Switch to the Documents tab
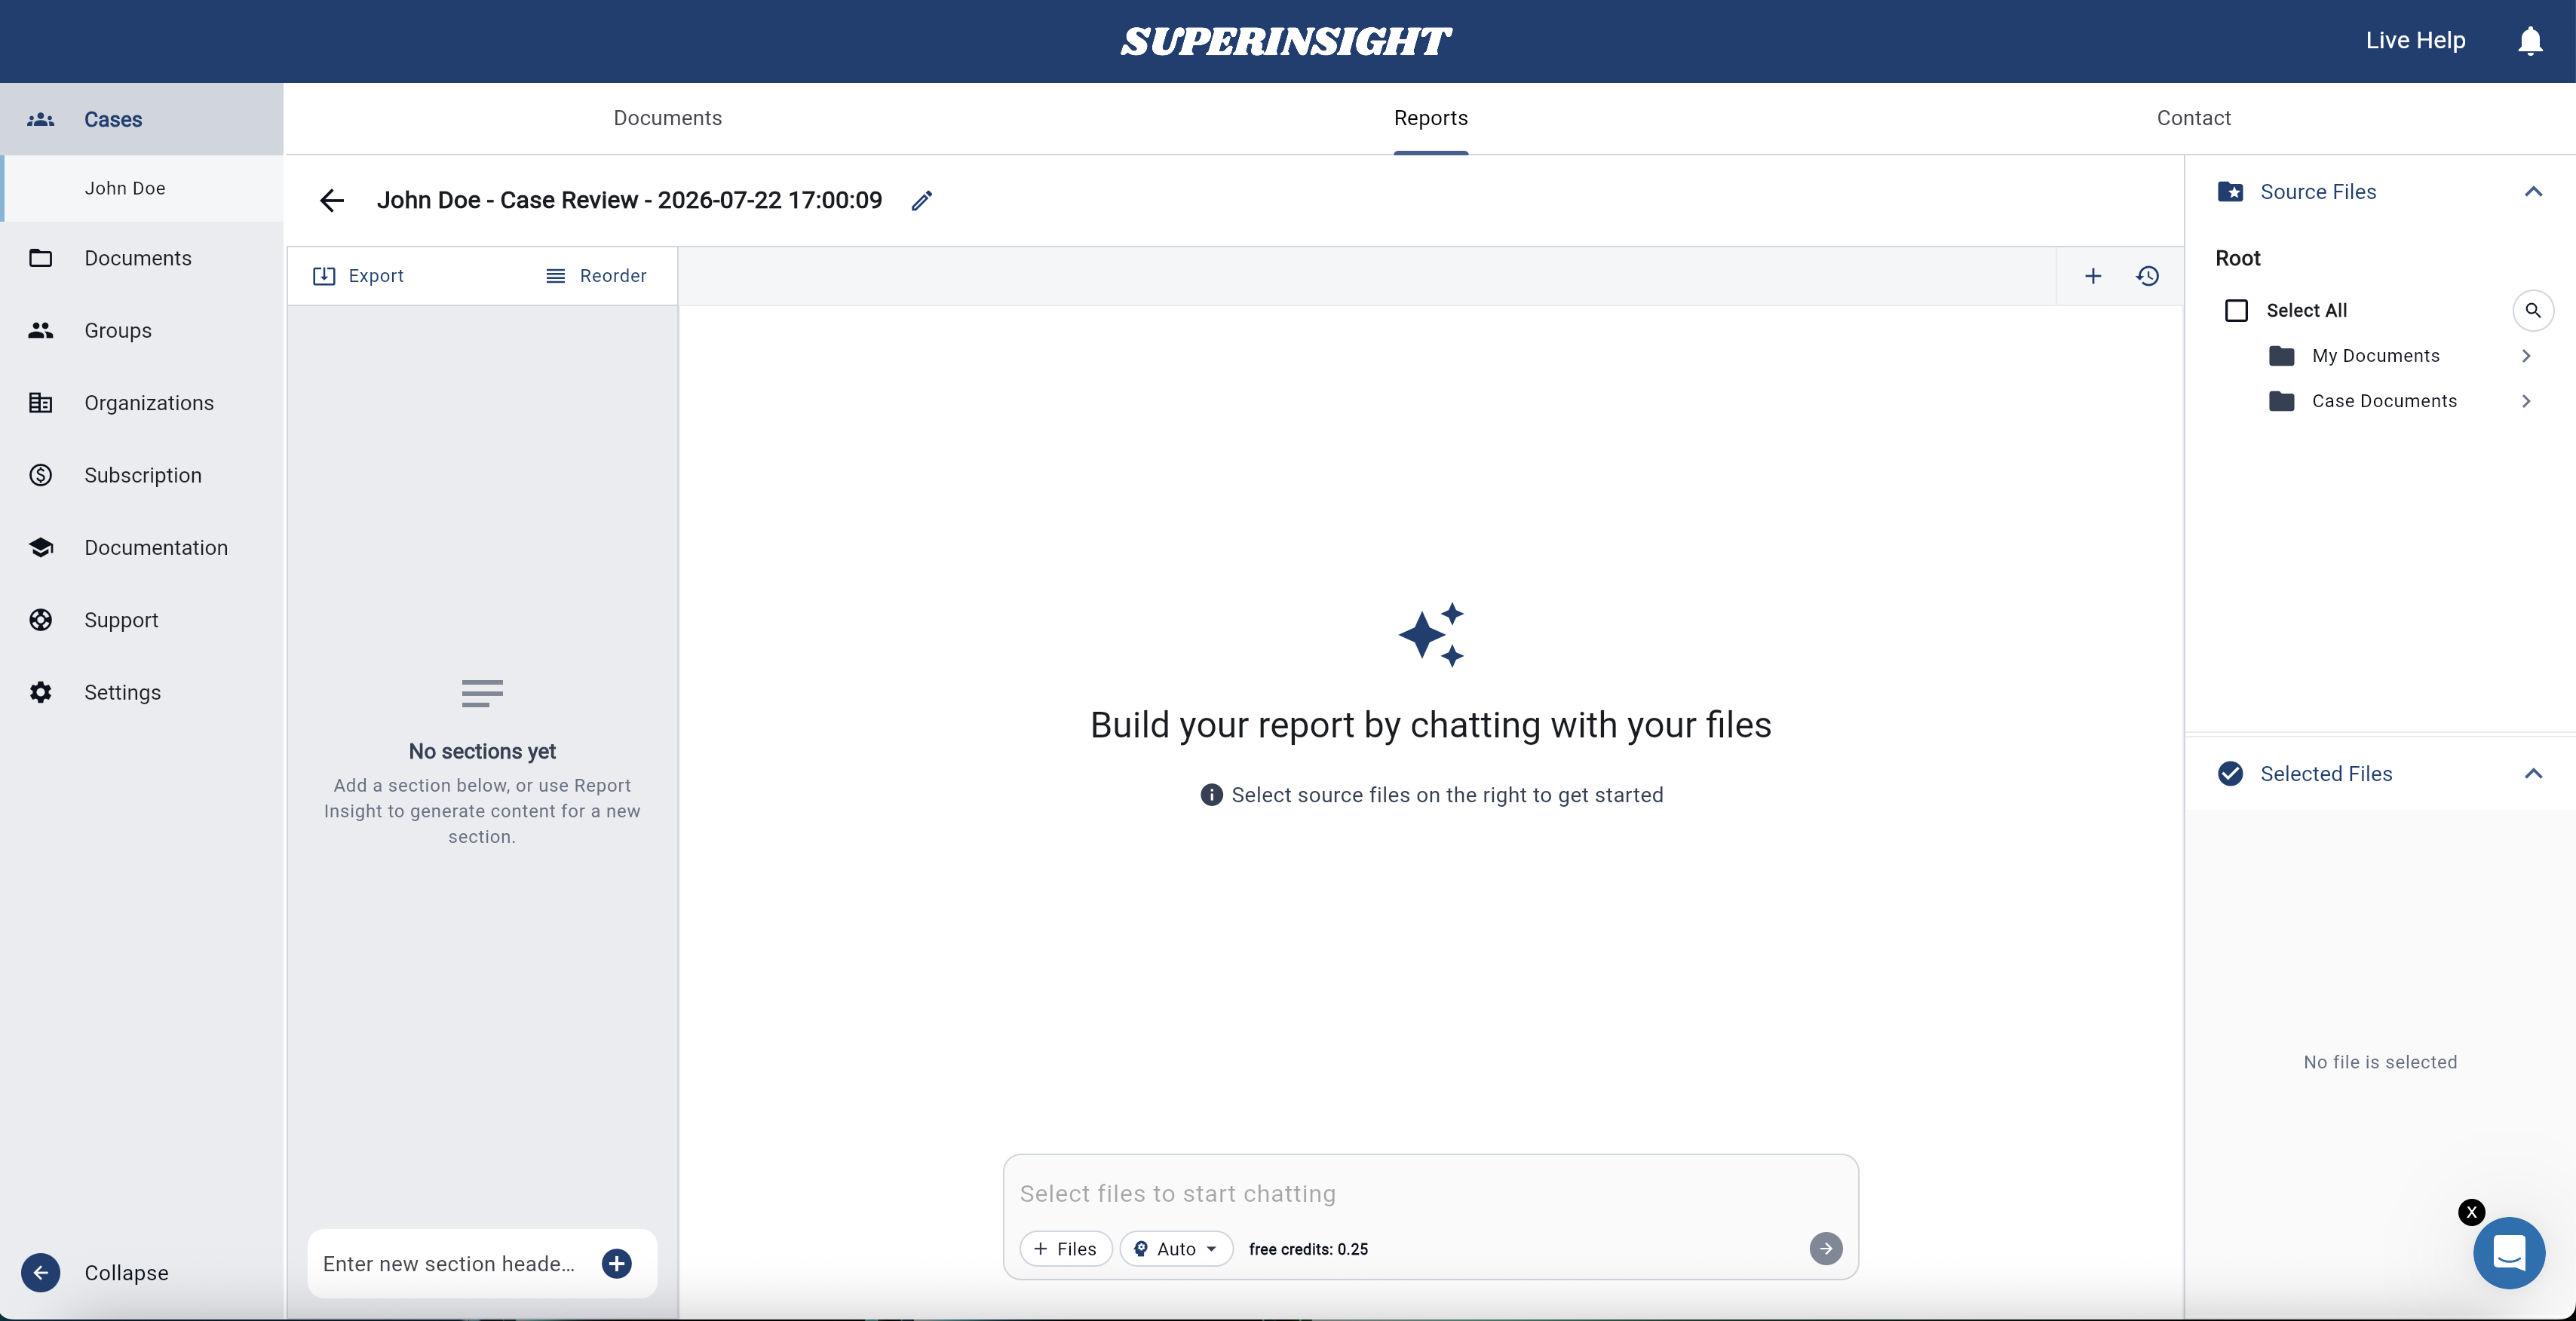This screenshot has height=1321, width=2576. [667, 118]
